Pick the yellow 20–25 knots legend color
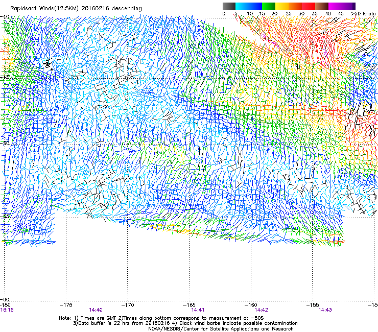Image resolution: width=378 pixels, height=332 pixels. [x=282, y=6]
